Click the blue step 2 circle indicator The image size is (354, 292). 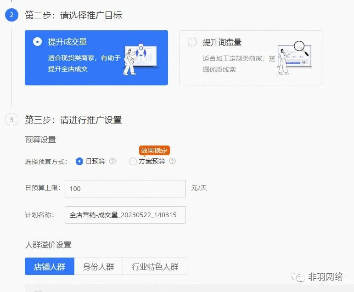coord(11,15)
